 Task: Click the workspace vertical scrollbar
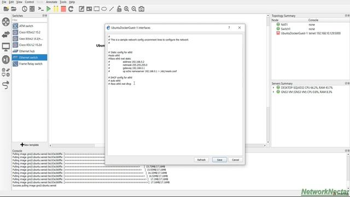click(268, 79)
